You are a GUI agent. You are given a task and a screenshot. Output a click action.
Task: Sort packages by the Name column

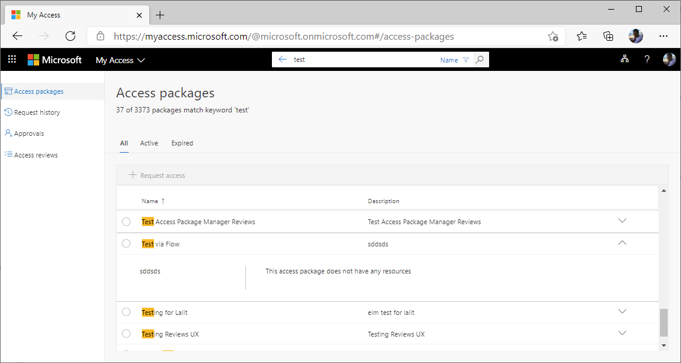click(x=150, y=201)
